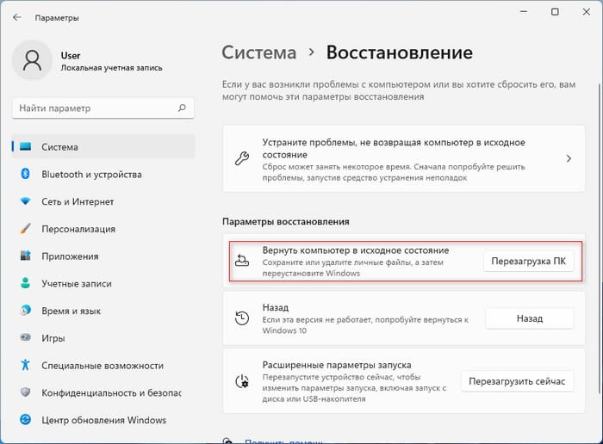
Task: Go to Сеть и Интернет
Action: coord(103,201)
